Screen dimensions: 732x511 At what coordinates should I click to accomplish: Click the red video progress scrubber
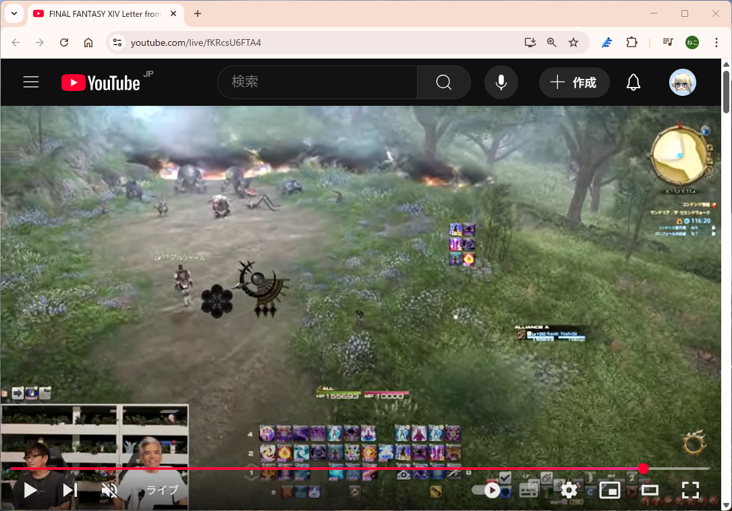click(x=644, y=469)
